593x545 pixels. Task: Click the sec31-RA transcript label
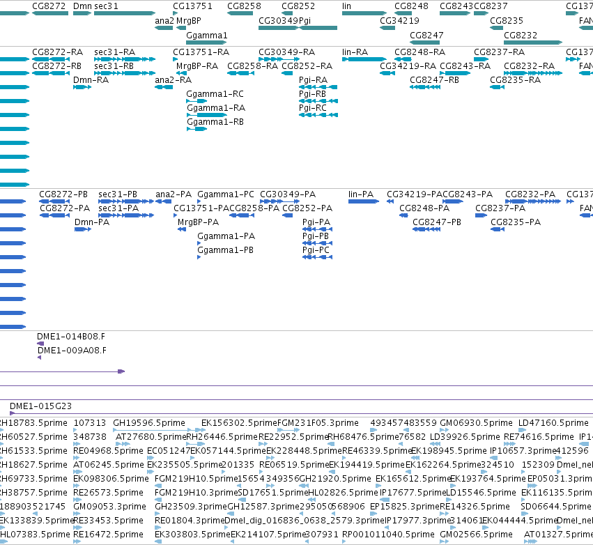(x=114, y=52)
